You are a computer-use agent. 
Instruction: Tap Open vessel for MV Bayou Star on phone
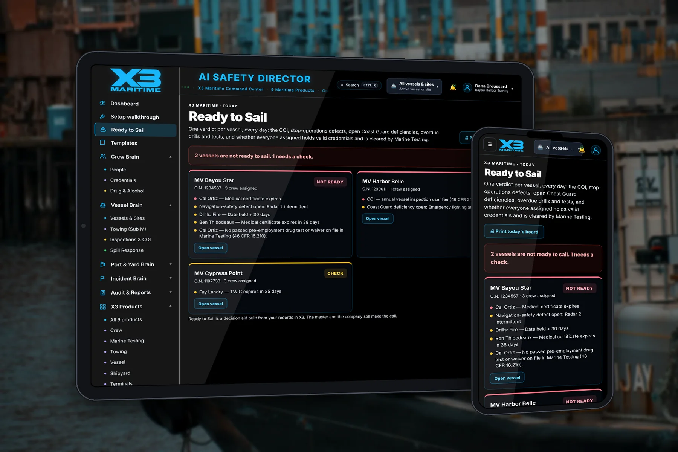(507, 378)
